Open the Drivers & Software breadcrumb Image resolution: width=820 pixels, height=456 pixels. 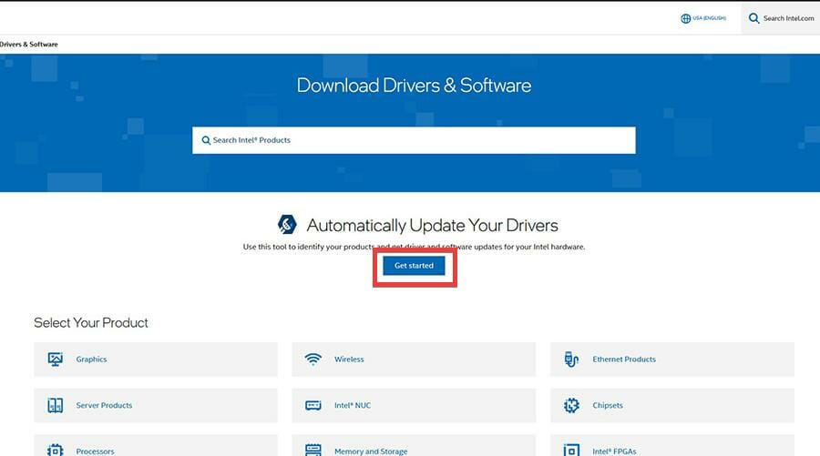(29, 45)
